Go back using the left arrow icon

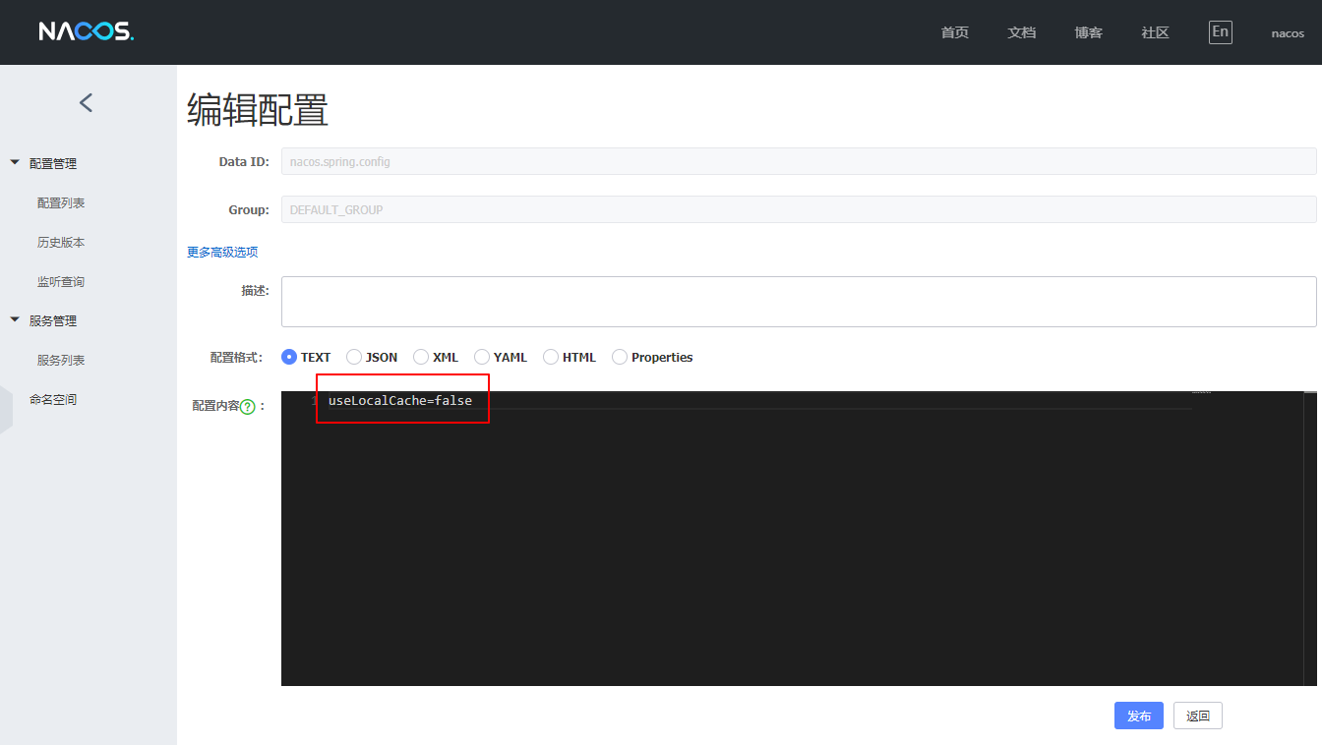coord(87,102)
